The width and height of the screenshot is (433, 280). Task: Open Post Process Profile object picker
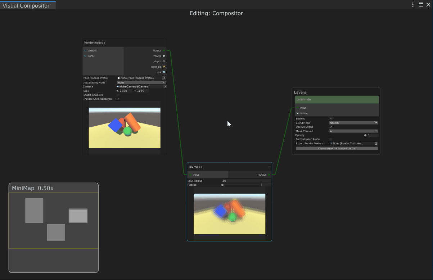pyautogui.click(x=164, y=78)
